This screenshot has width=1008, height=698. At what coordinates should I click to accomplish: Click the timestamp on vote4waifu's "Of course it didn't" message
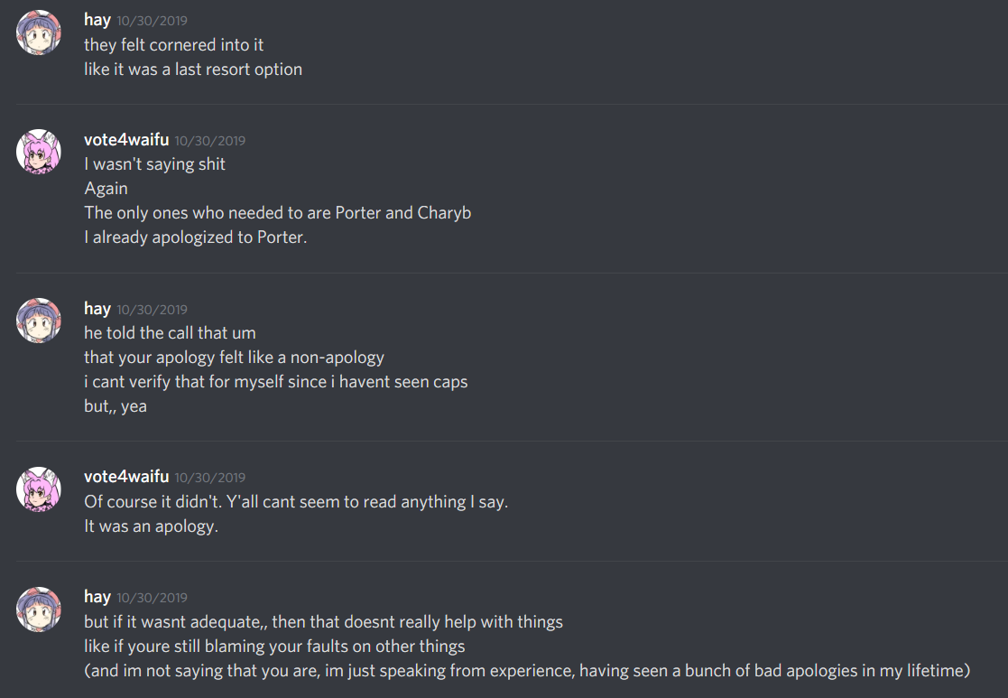209,478
